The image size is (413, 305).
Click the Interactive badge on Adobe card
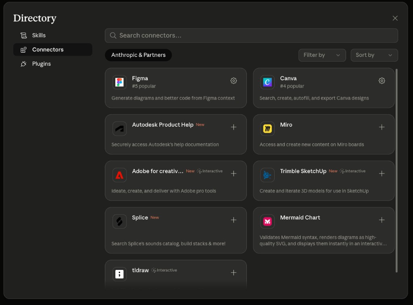210,171
